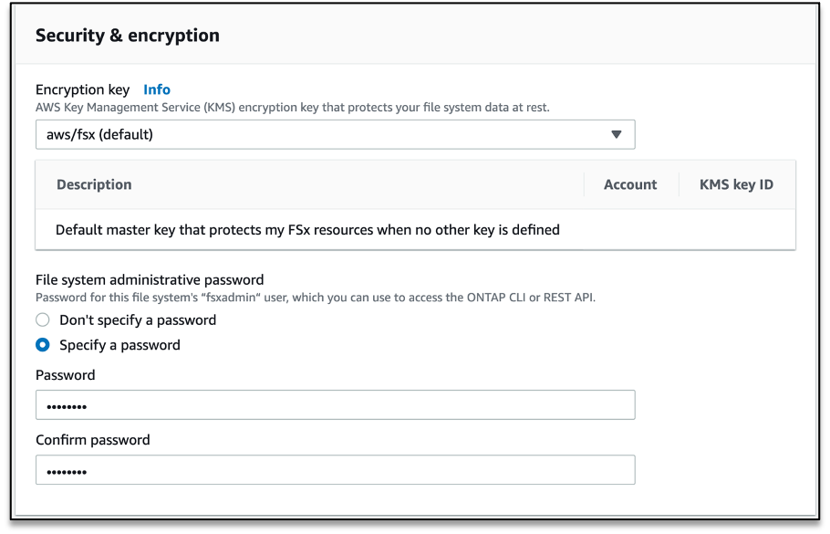830x534 pixels.
Task: Open the Encryption key dropdown
Action: point(336,134)
